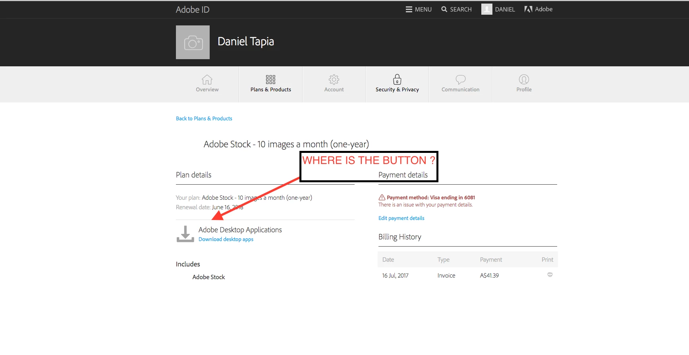The width and height of the screenshot is (689, 355).
Task: Go to the Account tab
Action: [334, 84]
